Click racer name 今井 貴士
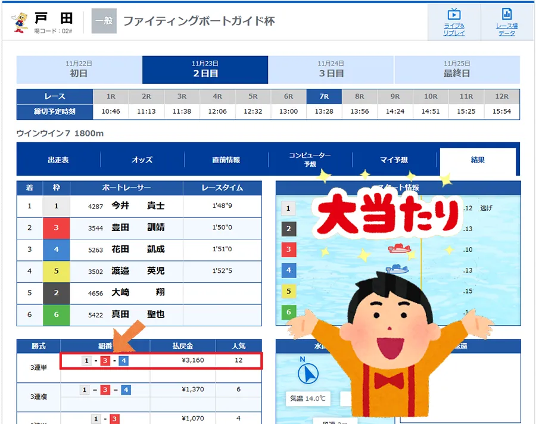This screenshot has height=424, width=536. [138, 205]
